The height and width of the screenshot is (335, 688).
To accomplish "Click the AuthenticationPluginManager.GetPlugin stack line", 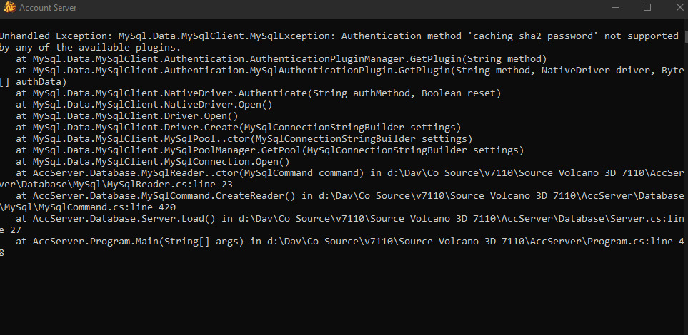I will (281, 59).
